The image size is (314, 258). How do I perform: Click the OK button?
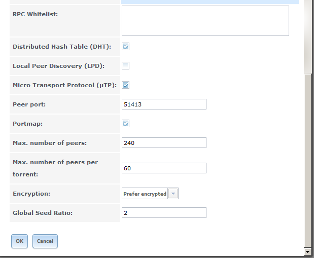19,241
